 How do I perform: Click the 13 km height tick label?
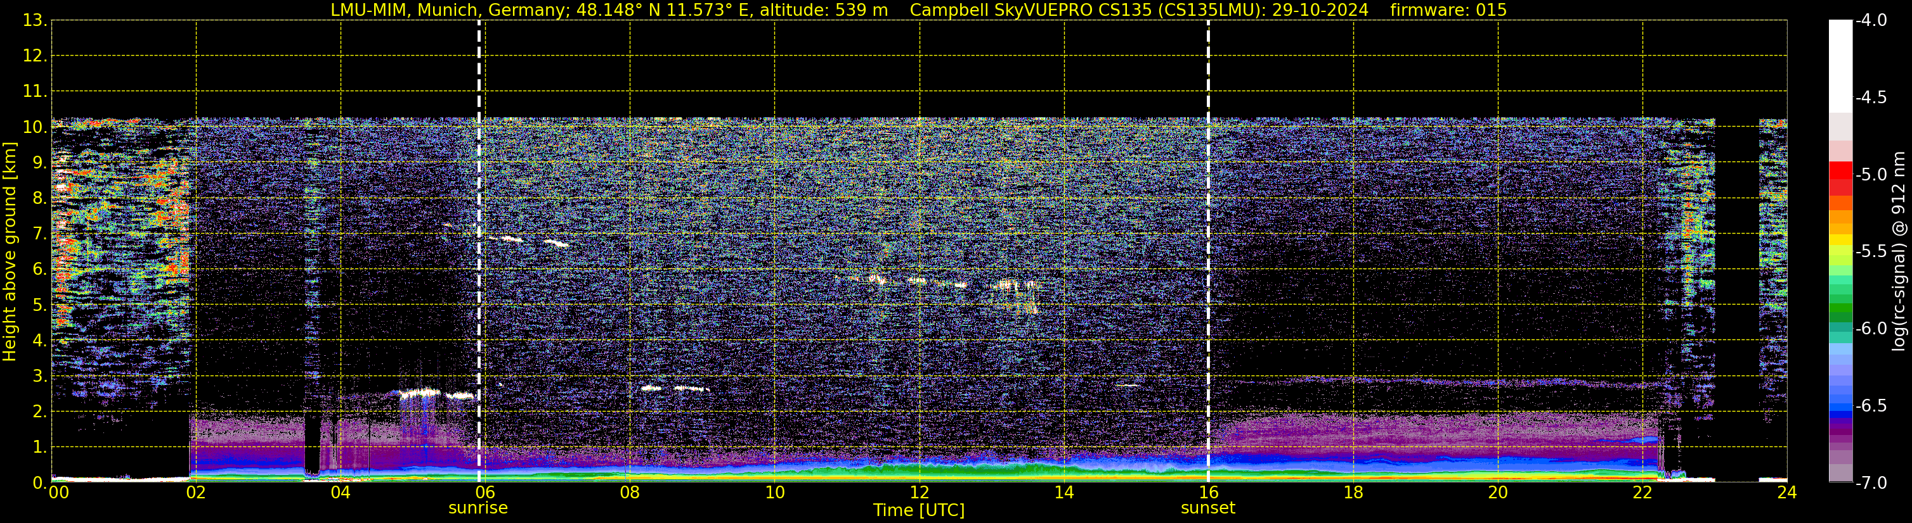[x=34, y=21]
